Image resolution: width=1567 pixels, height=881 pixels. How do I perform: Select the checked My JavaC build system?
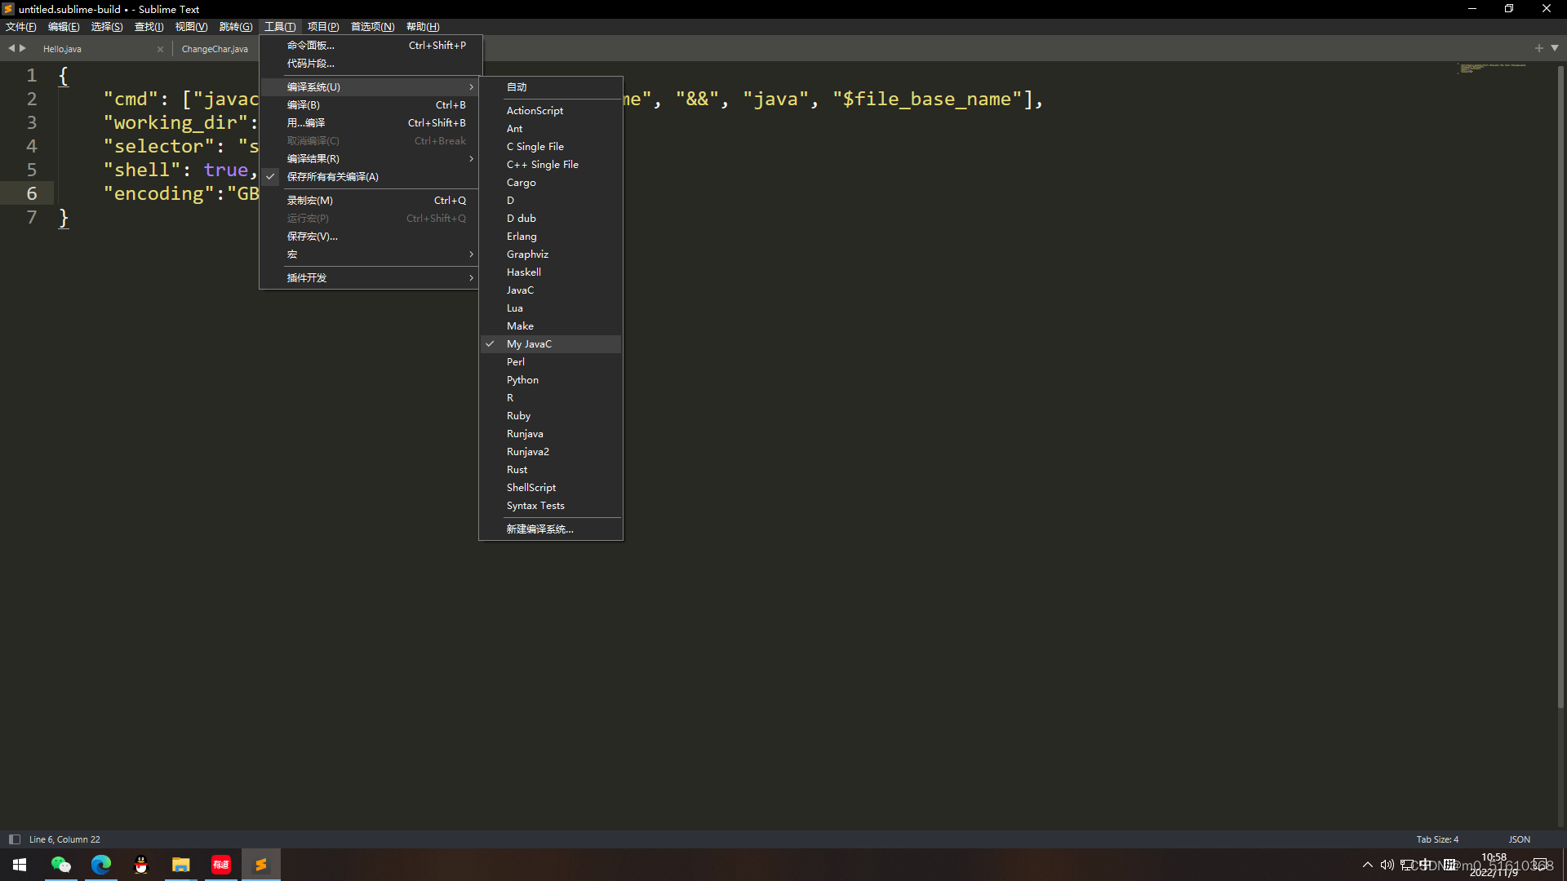(x=529, y=344)
